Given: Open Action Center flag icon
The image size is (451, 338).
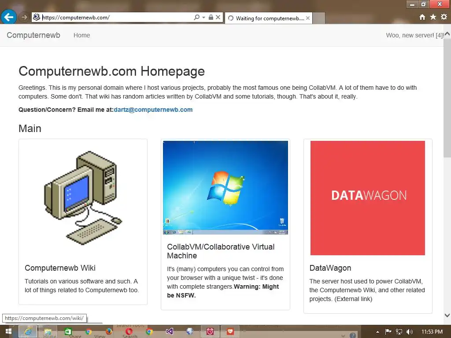Looking at the screenshot, I should pos(388,331).
